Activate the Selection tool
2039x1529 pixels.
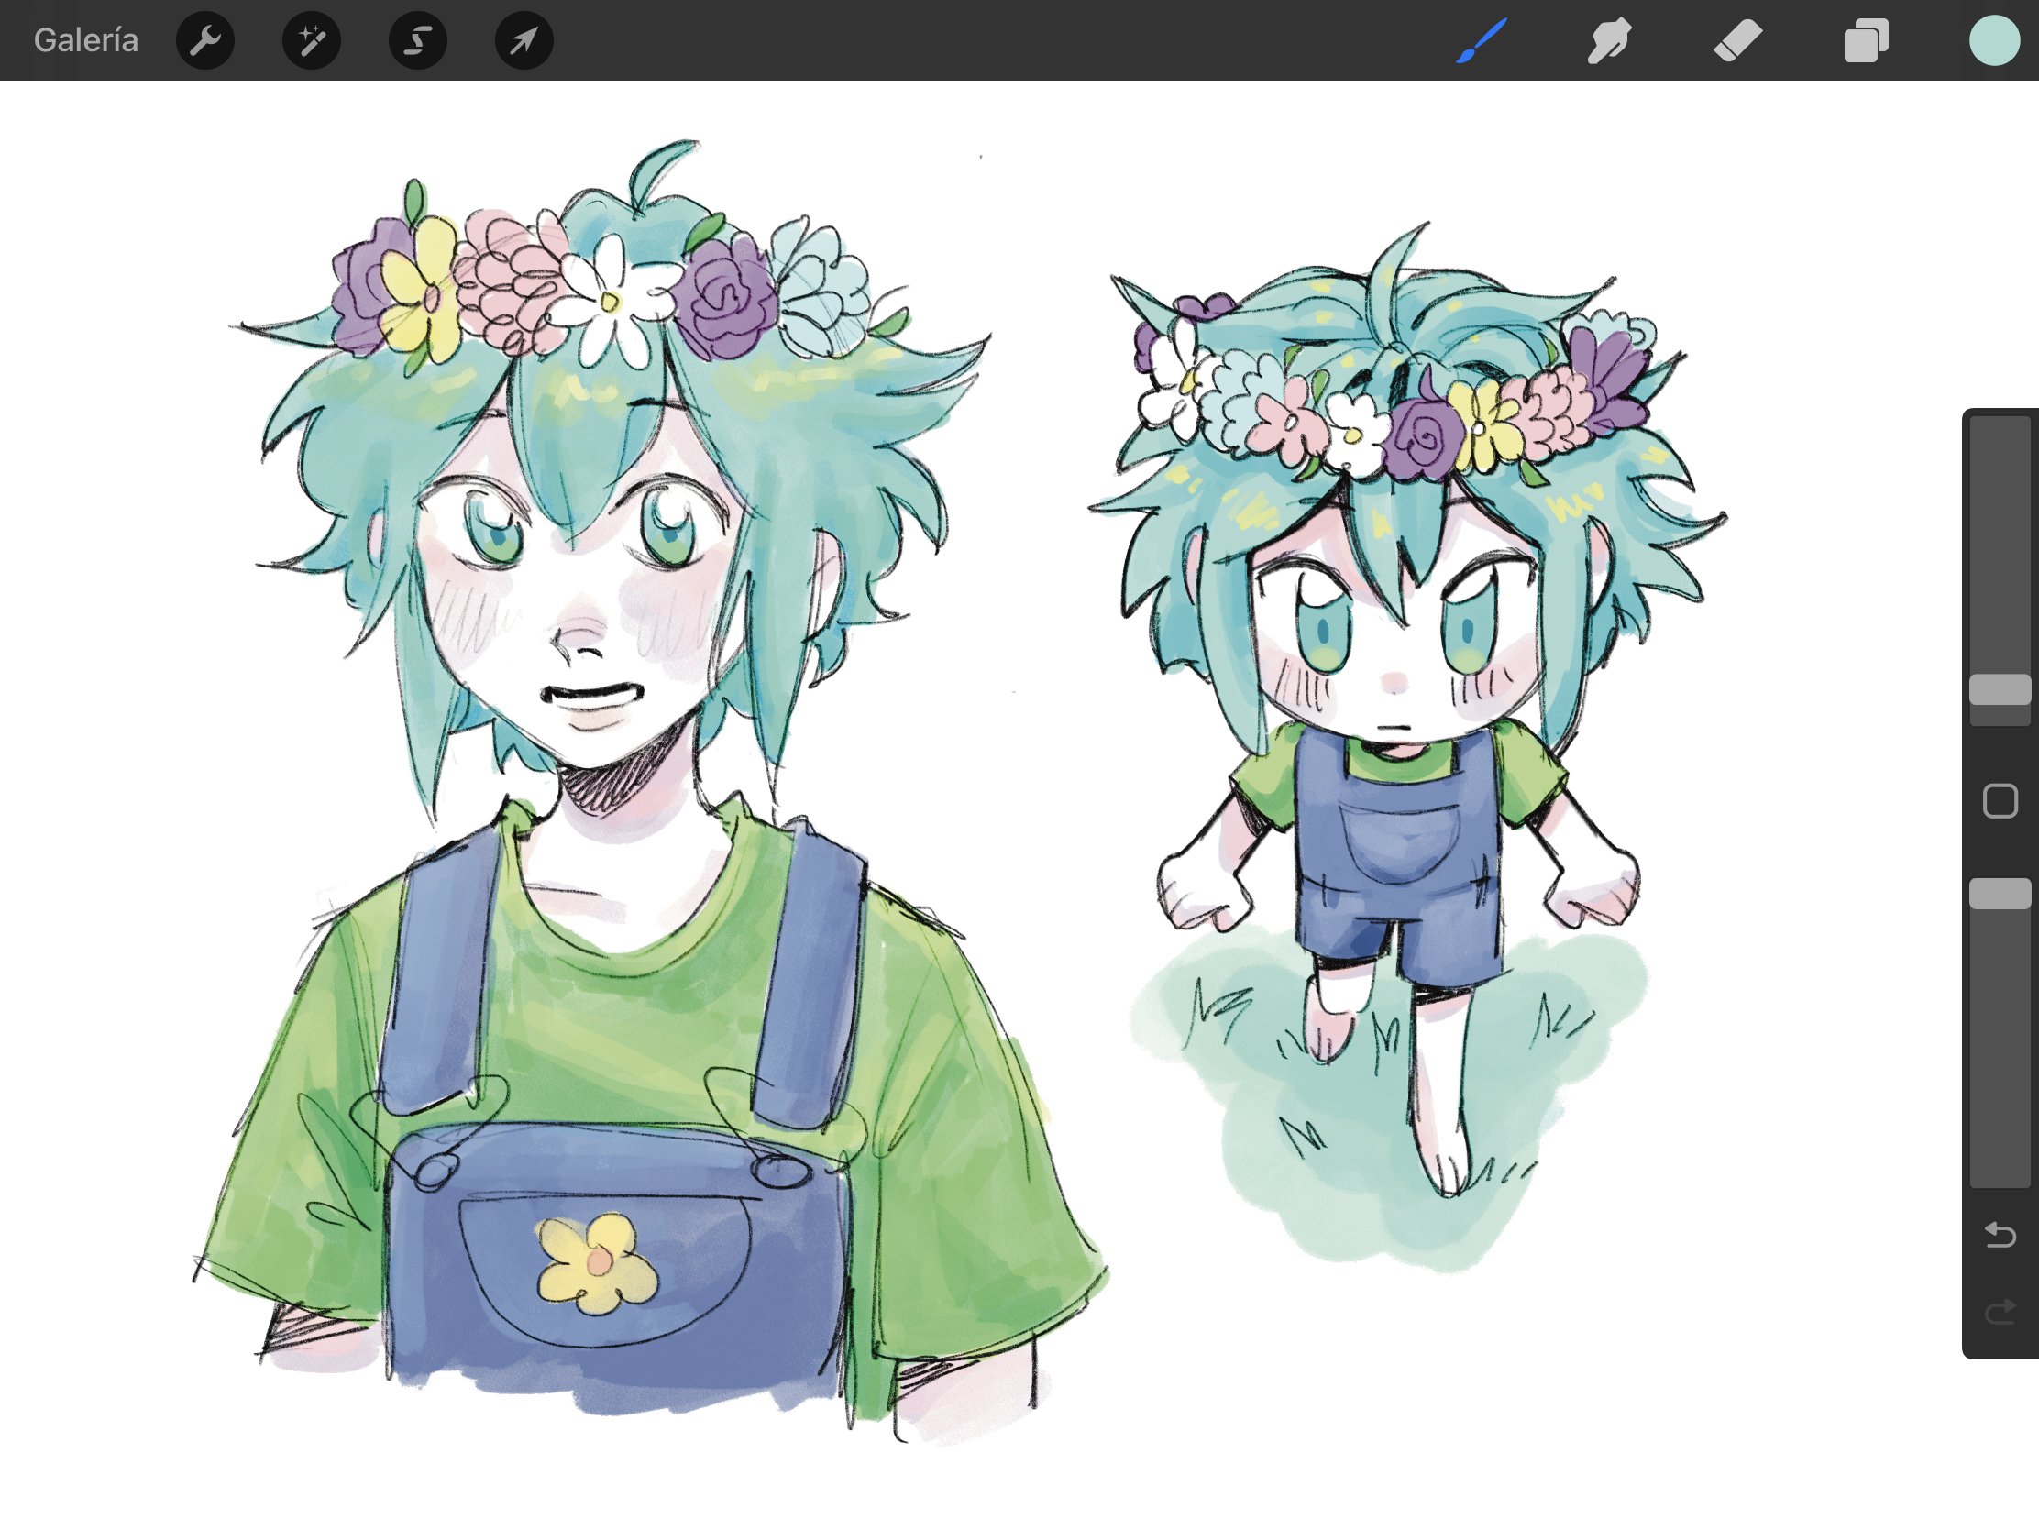point(417,40)
